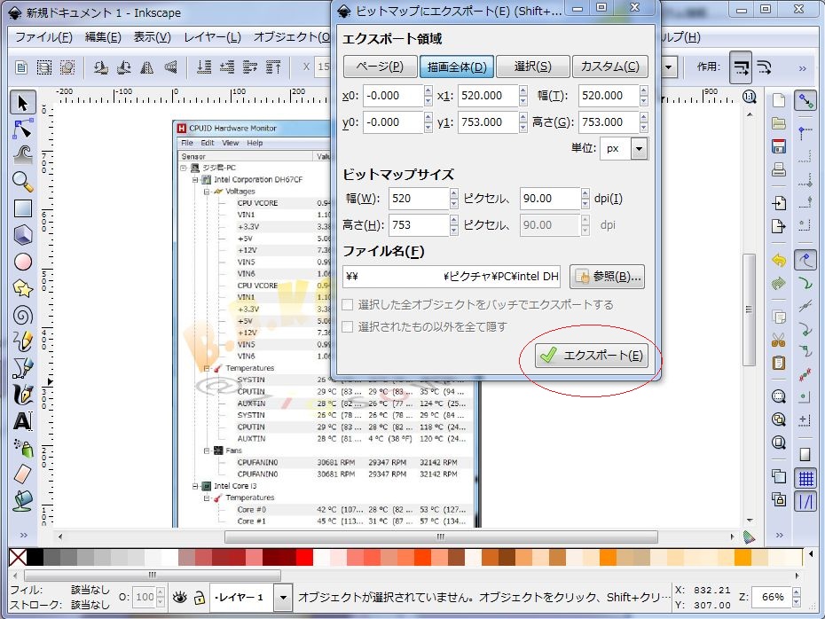Click the カスタム(C) export area button

click(609, 67)
